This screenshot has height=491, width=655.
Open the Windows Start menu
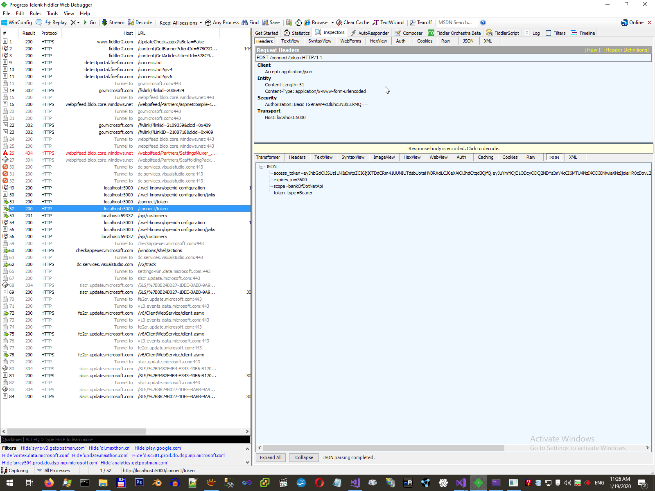pos(9,483)
